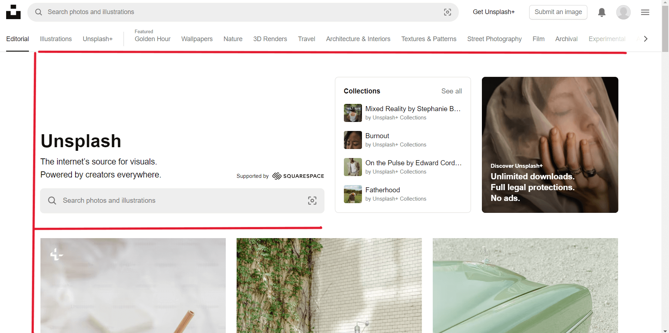Click visual search icon in hero search box
Viewport: 669px width, 333px height.
(x=312, y=201)
